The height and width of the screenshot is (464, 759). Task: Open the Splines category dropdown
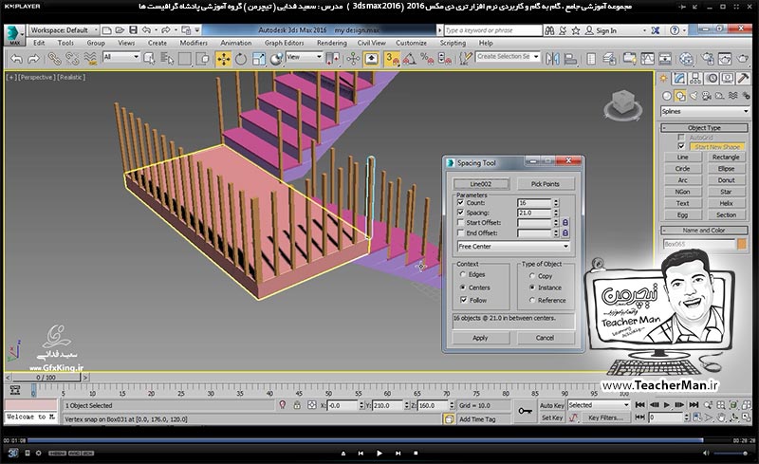(704, 111)
